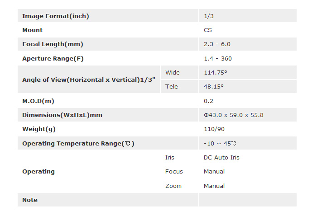Click the Aperture Range(F) label

53,59
